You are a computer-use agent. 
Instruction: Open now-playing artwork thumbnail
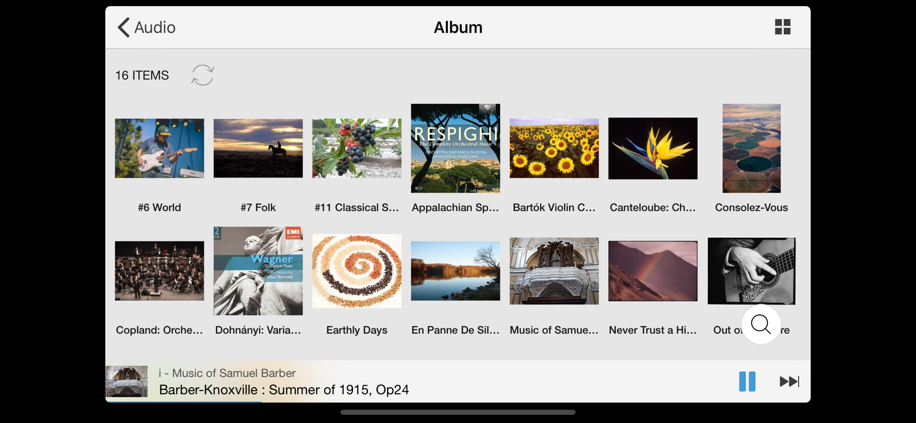tap(126, 381)
